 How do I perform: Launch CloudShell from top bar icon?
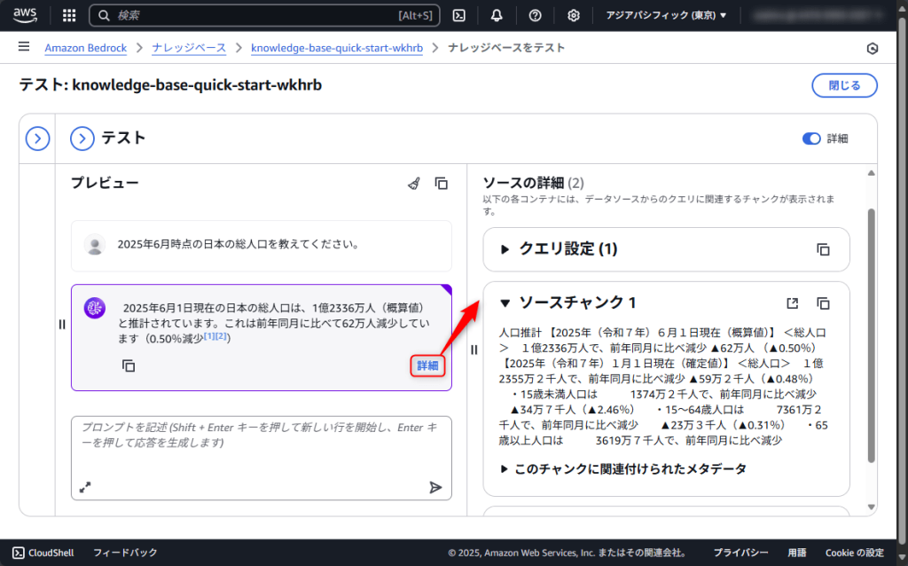click(x=458, y=16)
